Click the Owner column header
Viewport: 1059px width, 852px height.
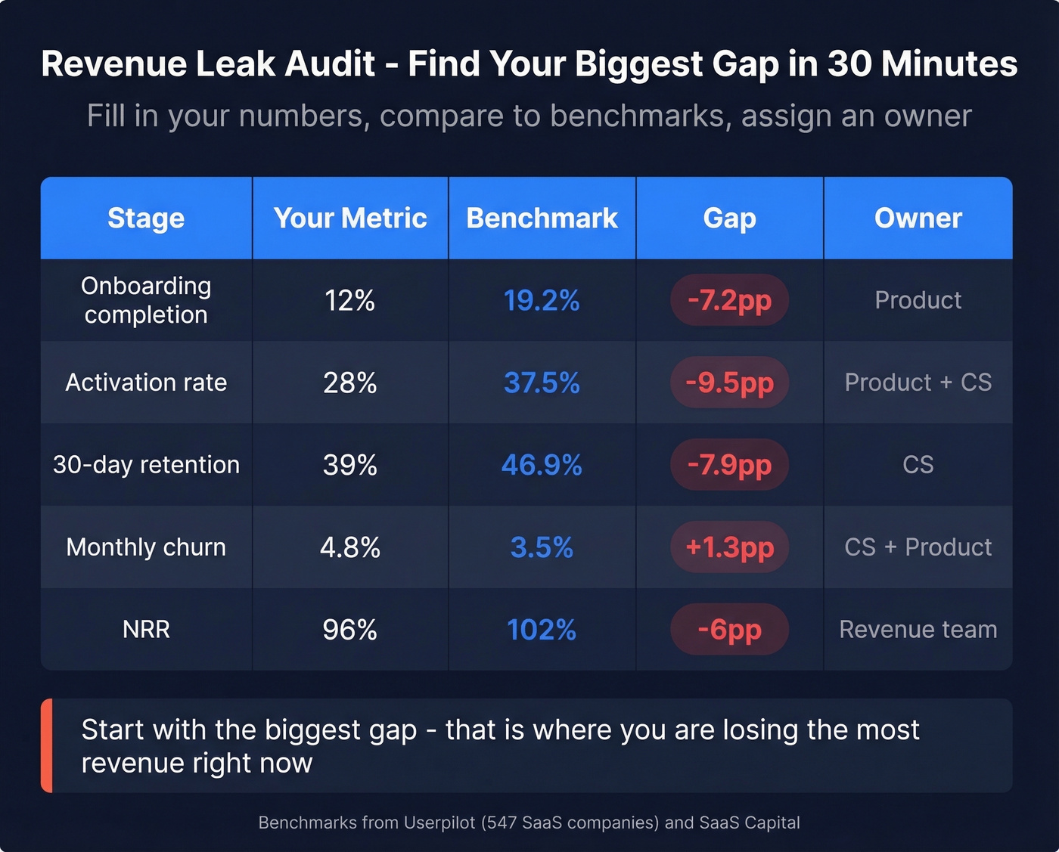918,218
